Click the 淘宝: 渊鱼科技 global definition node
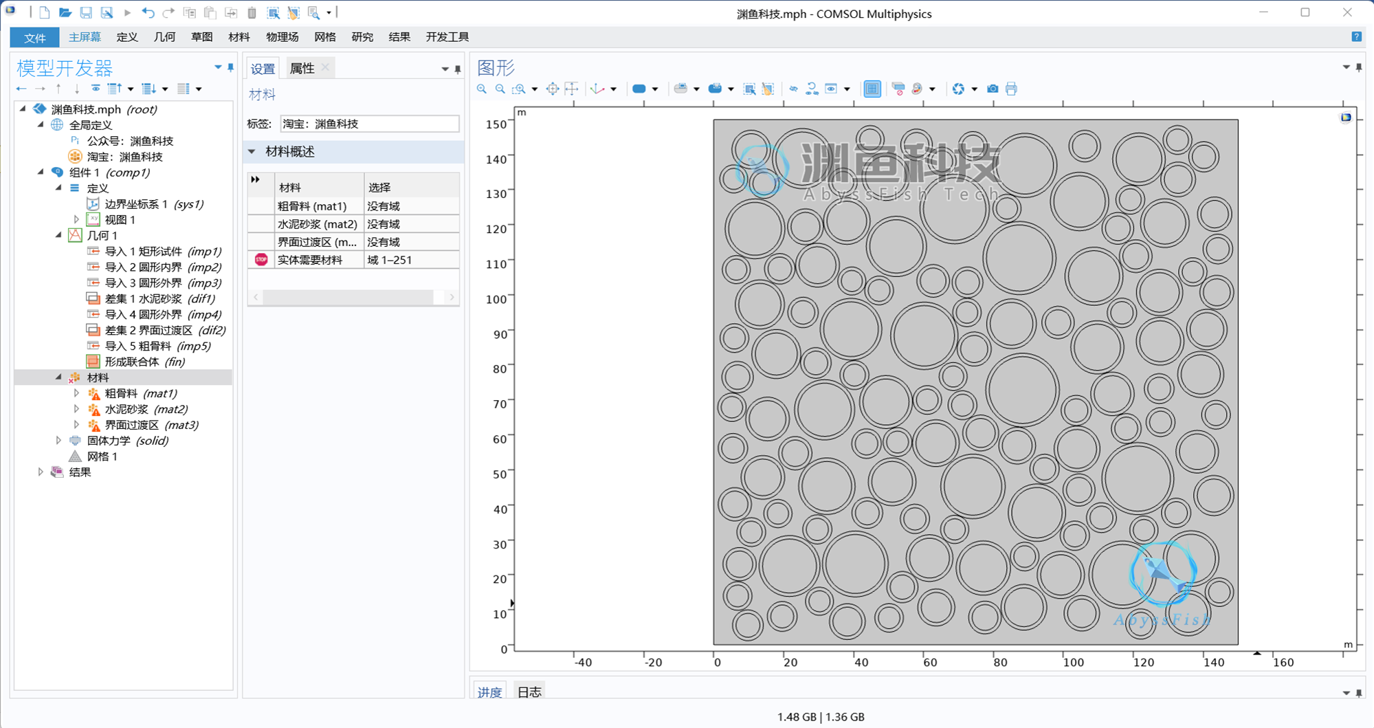This screenshot has width=1374, height=728. [x=124, y=157]
